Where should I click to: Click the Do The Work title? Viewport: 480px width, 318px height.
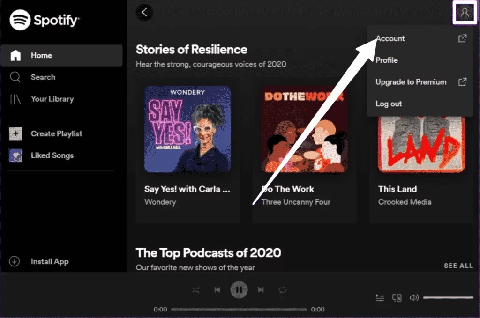288,189
